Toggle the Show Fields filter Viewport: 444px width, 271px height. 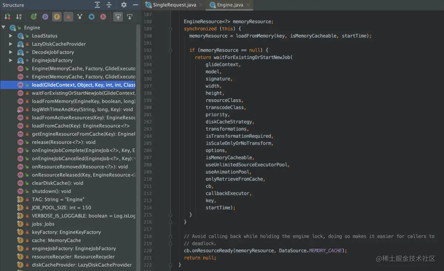[57, 17]
